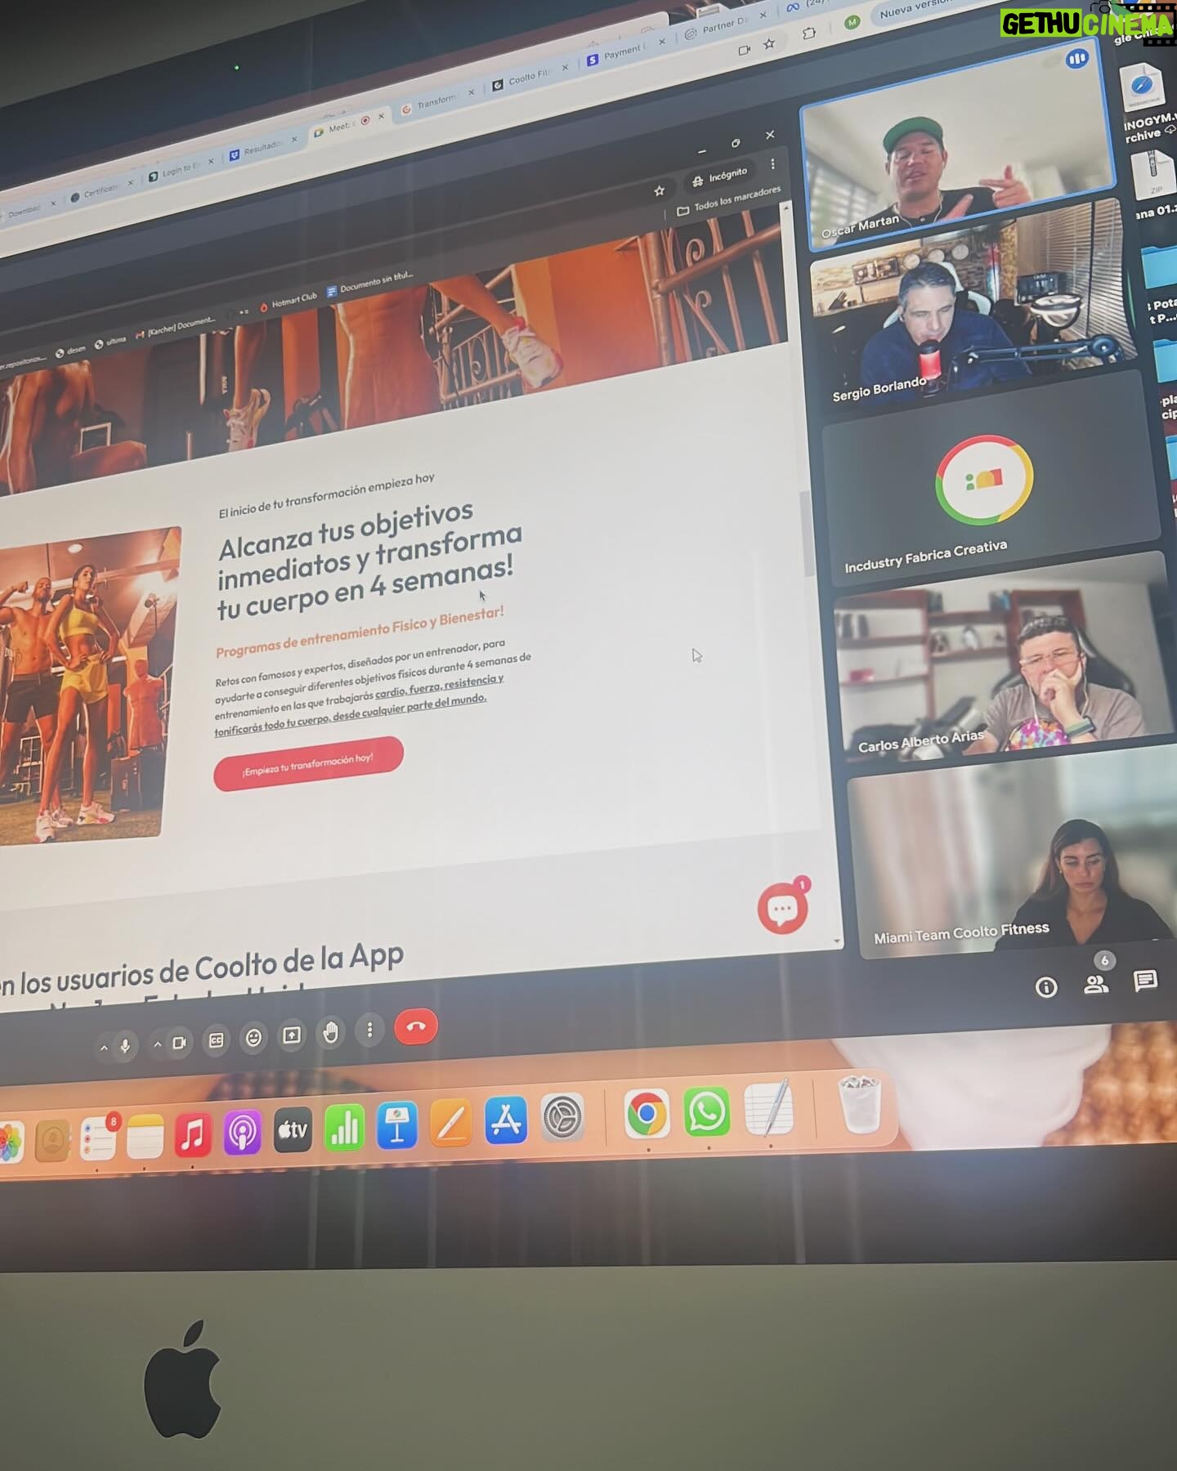Open TextEdit in the Dock
The width and height of the screenshot is (1177, 1471).
[768, 1107]
